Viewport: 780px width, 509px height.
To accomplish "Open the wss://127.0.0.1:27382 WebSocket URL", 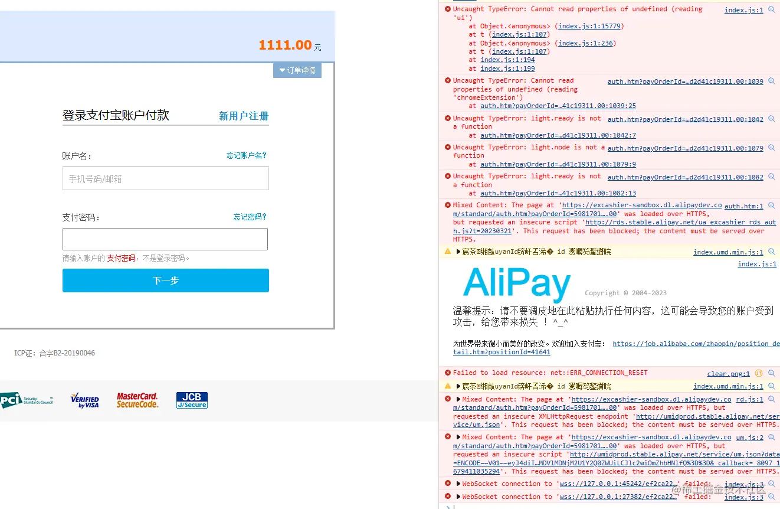I will (x=620, y=497).
